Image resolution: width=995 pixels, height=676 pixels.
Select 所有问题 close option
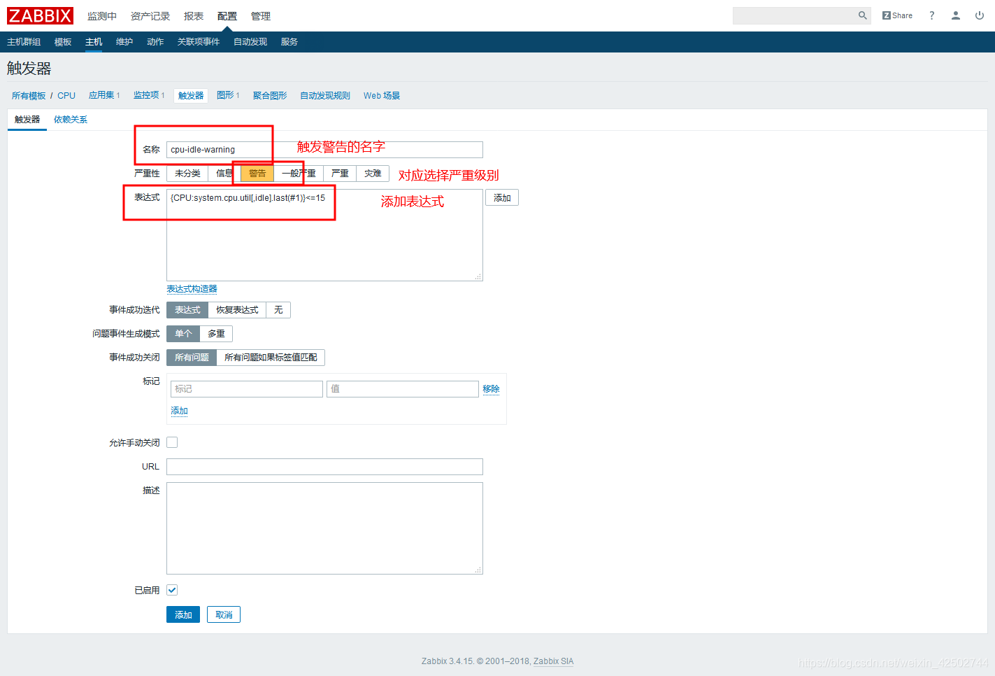192,358
